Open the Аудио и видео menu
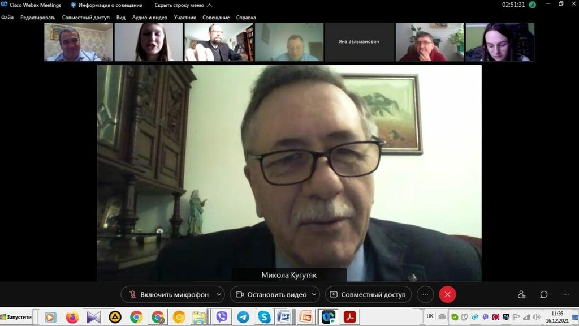Screen dimensions: 579x326 [149, 18]
